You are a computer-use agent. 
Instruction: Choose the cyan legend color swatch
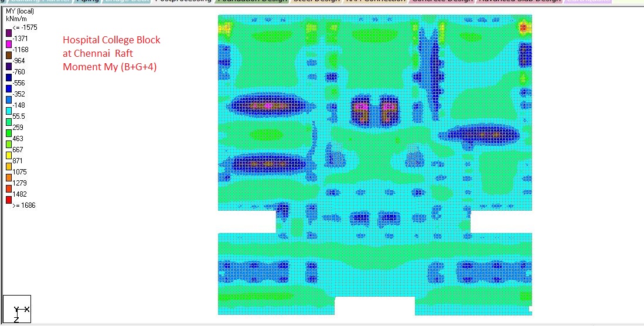pyautogui.click(x=8, y=111)
